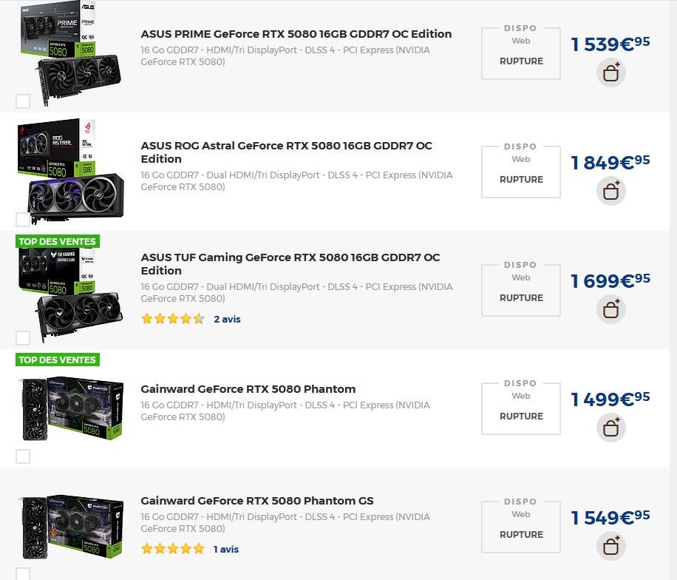The width and height of the screenshot is (677, 580).
Task: Click ASUS ROG Astral product thumbnail
Action: pos(70,170)
